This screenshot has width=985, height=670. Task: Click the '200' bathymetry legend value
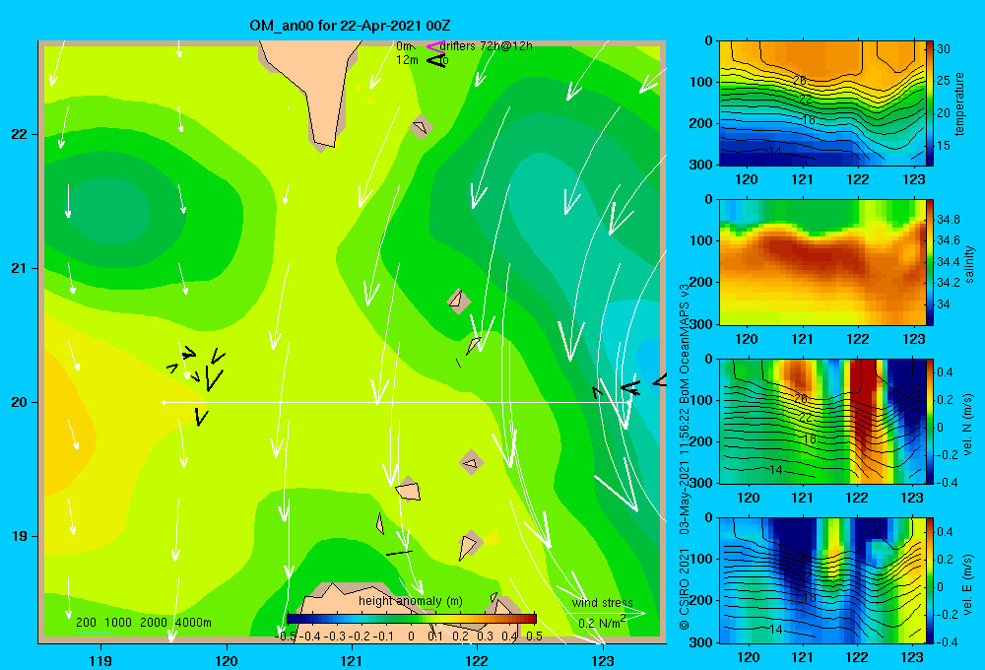tap(86, 623)
